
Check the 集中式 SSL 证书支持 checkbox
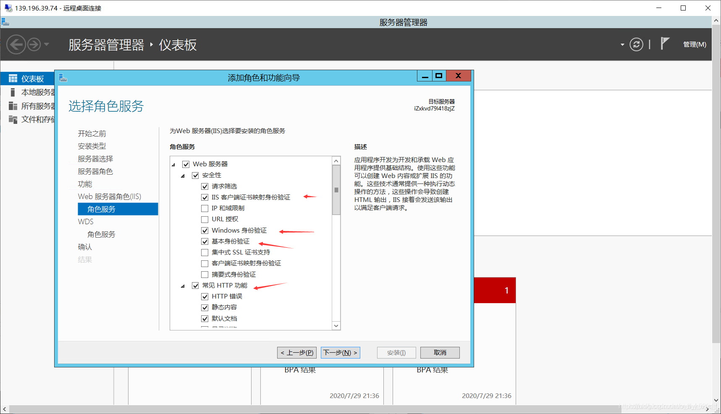click(x=205, y=252)
